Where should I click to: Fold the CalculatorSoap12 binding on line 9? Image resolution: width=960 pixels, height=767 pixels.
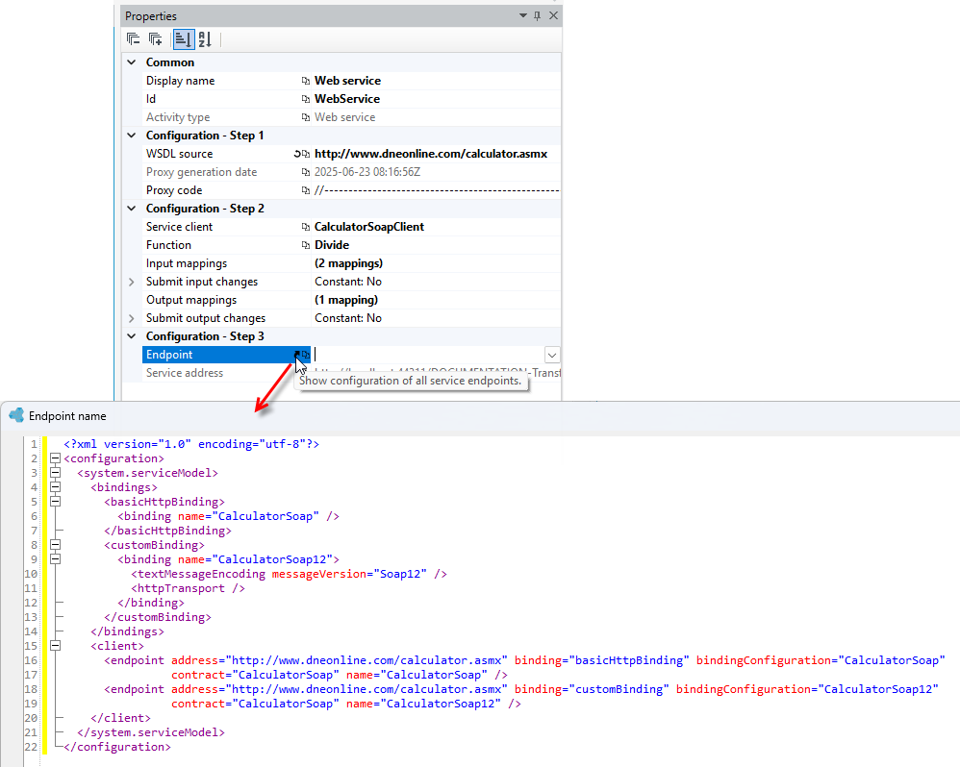(x=55, y=559)
